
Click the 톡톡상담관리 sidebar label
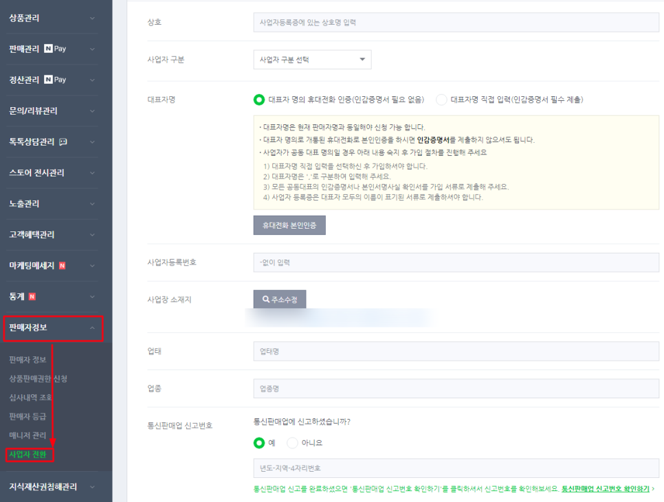[x=32, y=141]
